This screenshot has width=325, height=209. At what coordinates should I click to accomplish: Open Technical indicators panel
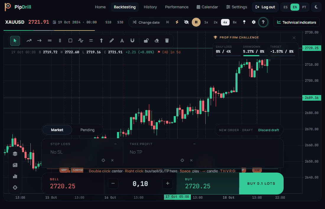click(x=297, y=22)
